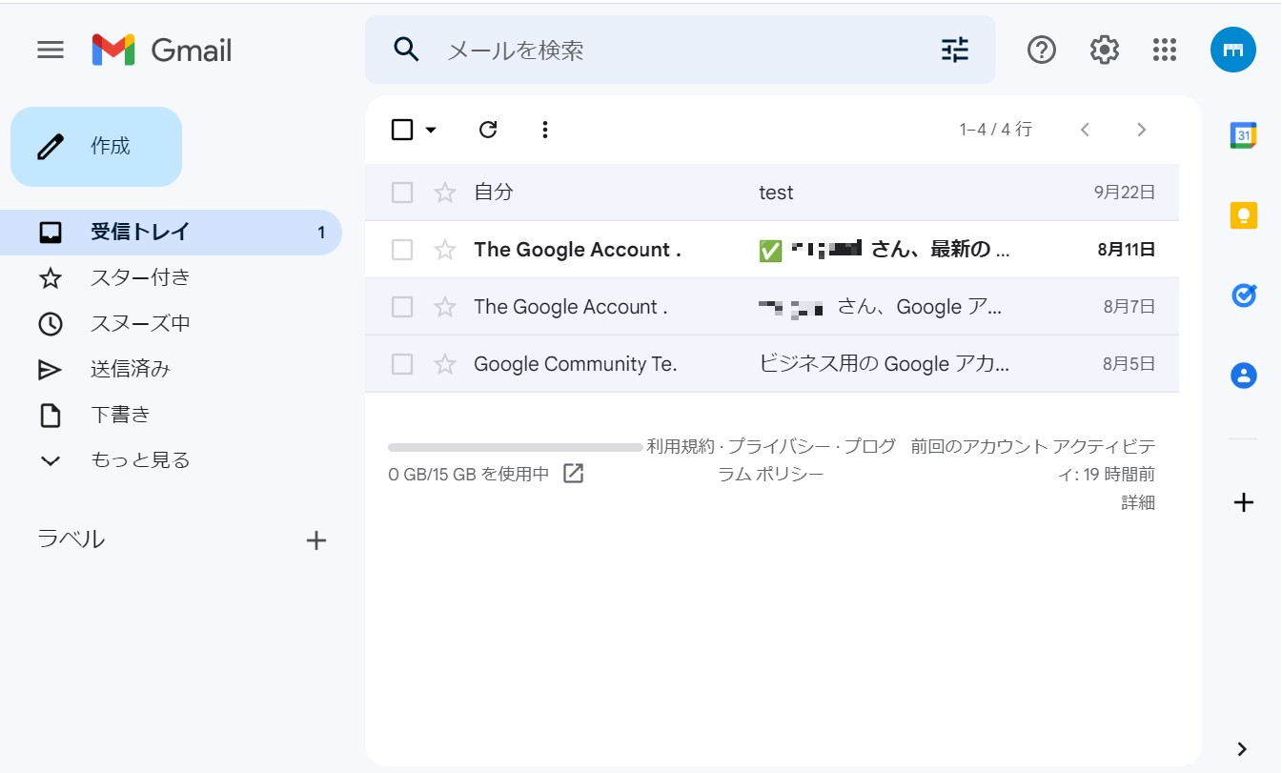Expand the もっと見る sidebar section
This screenshot has height=773, width=1282.
click(139, 460)
